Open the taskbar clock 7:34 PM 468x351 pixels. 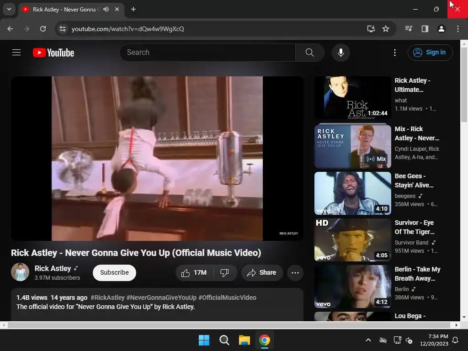pyautogui.click(x=434, y=340)
